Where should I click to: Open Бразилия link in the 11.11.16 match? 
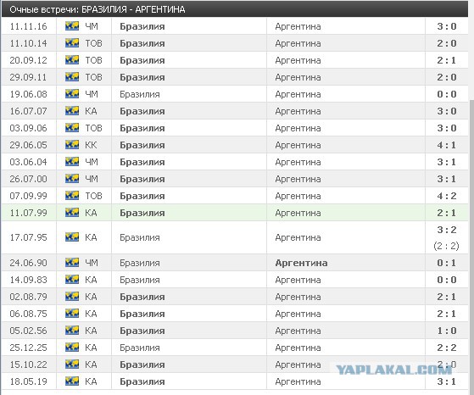click(142, 26)
